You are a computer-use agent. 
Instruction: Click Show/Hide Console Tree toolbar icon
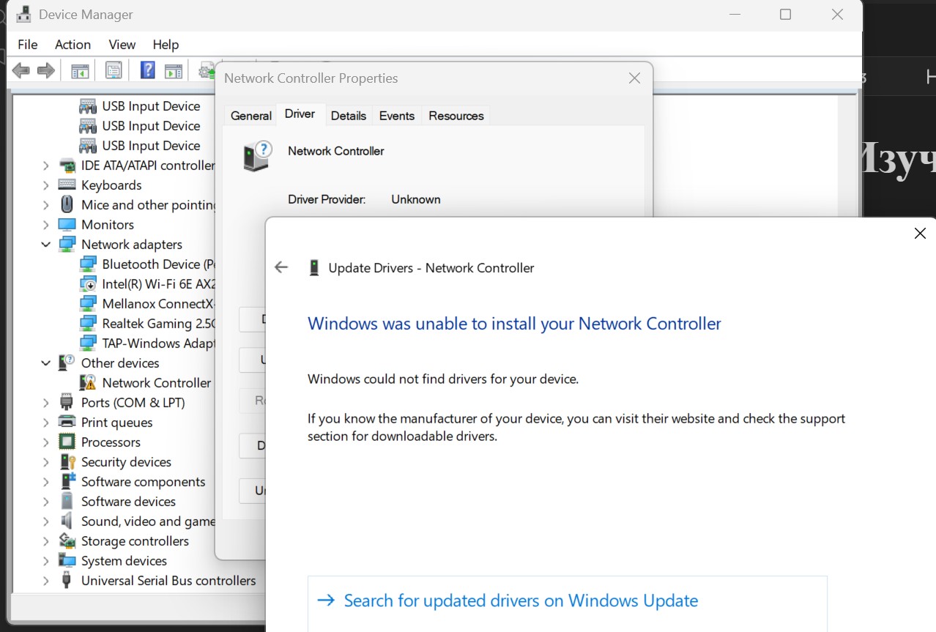[x=80, y=71]
